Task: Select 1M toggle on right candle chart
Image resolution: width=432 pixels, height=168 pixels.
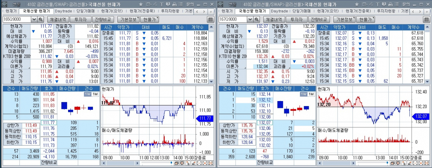Action: point(311,94)
